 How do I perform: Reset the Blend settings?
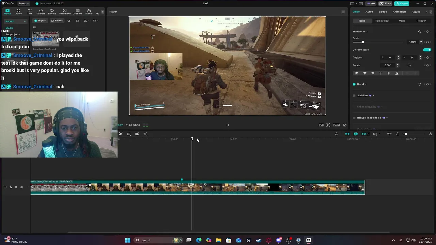click(420, 84)
